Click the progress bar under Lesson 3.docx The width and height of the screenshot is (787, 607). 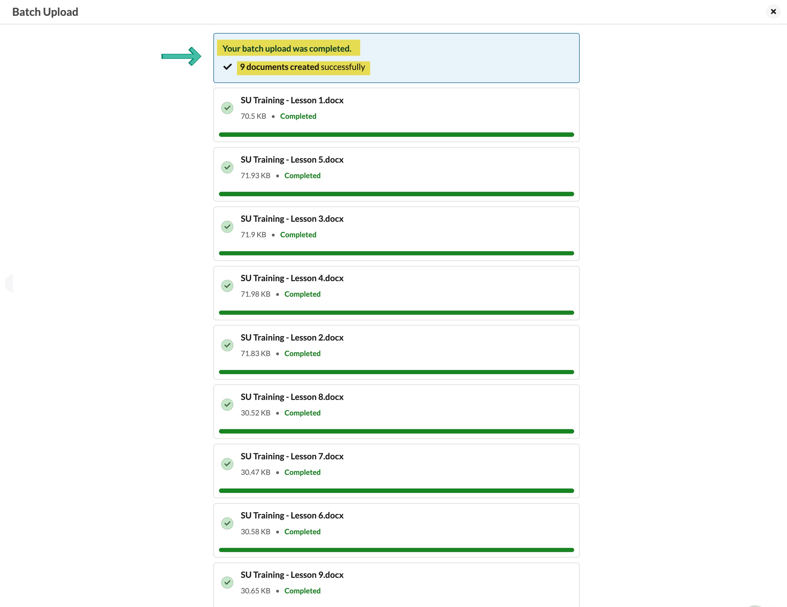396,253
